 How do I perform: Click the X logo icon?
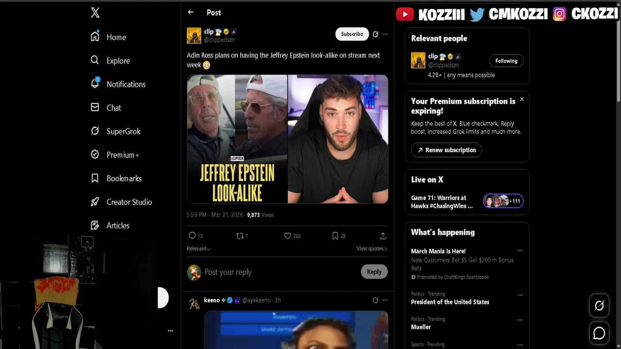tap(95, 13)
